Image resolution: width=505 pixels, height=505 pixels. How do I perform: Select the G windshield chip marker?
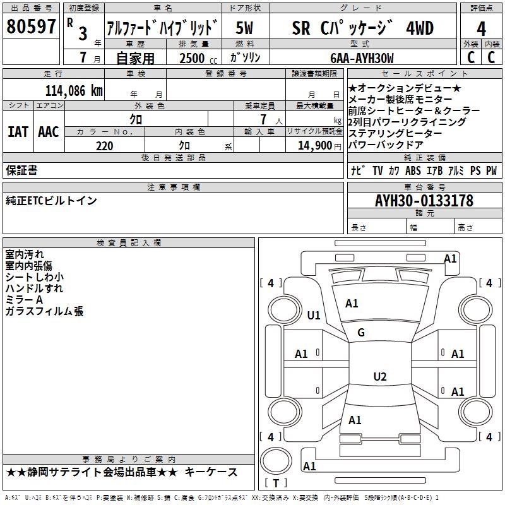[x=361, y=333]
